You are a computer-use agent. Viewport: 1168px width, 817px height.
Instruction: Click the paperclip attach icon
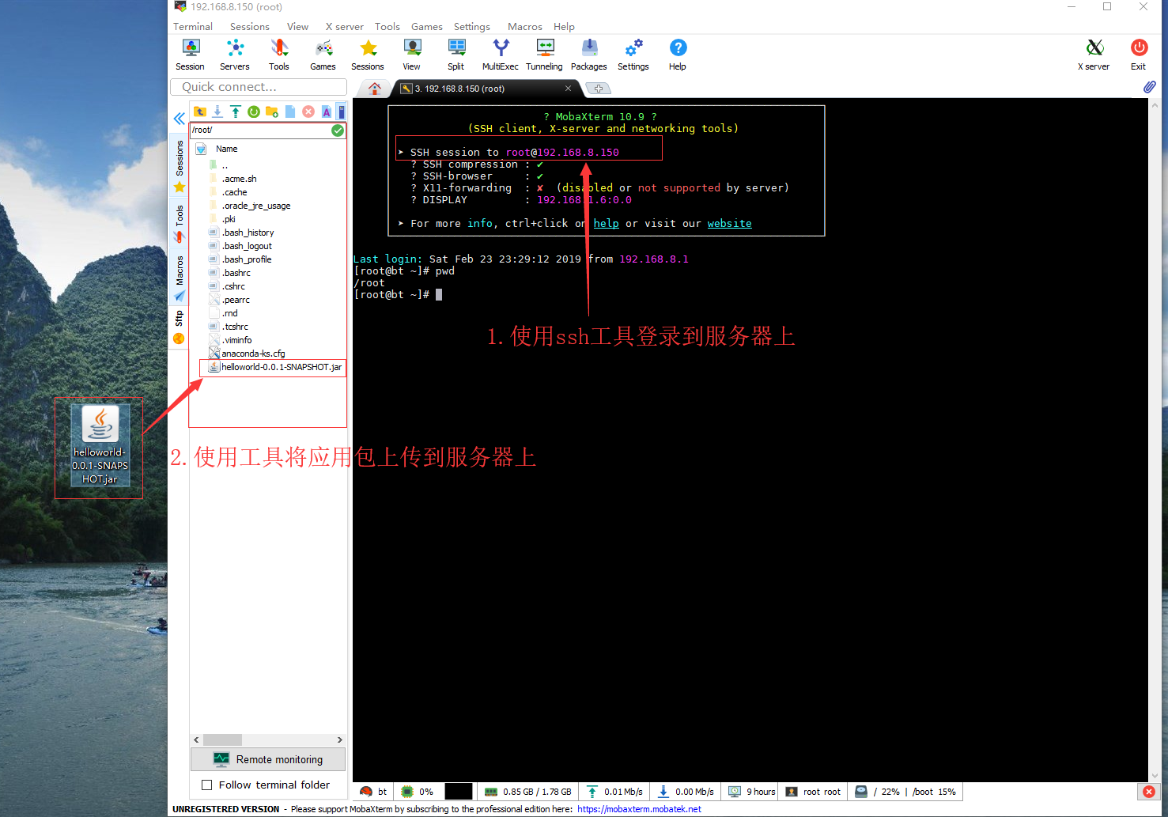pyautogui.click(x=1149, y=86)
